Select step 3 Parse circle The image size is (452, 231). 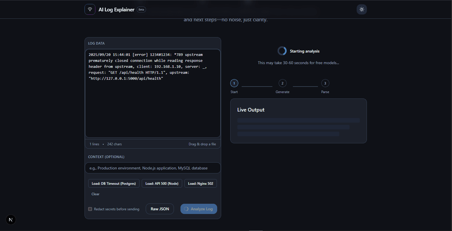pos(325,83)
